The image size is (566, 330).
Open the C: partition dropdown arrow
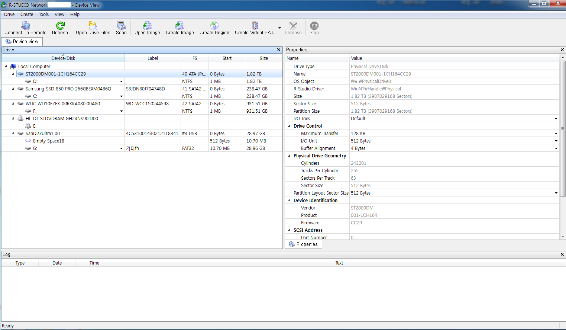pos(121,96)
